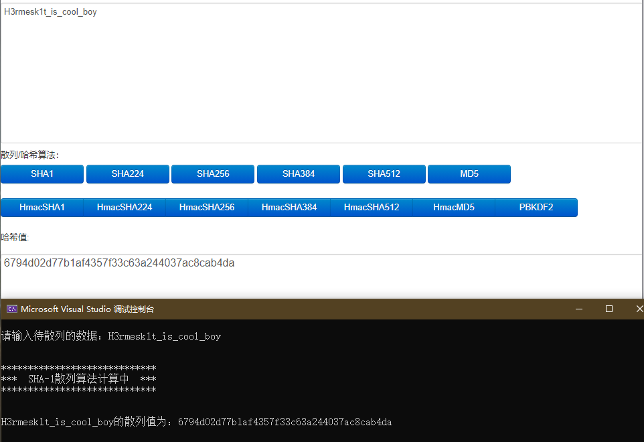644x442 pixels.
Task: Compute hash using the HmacSHA256 button
Action: click(x=207, y=207)
